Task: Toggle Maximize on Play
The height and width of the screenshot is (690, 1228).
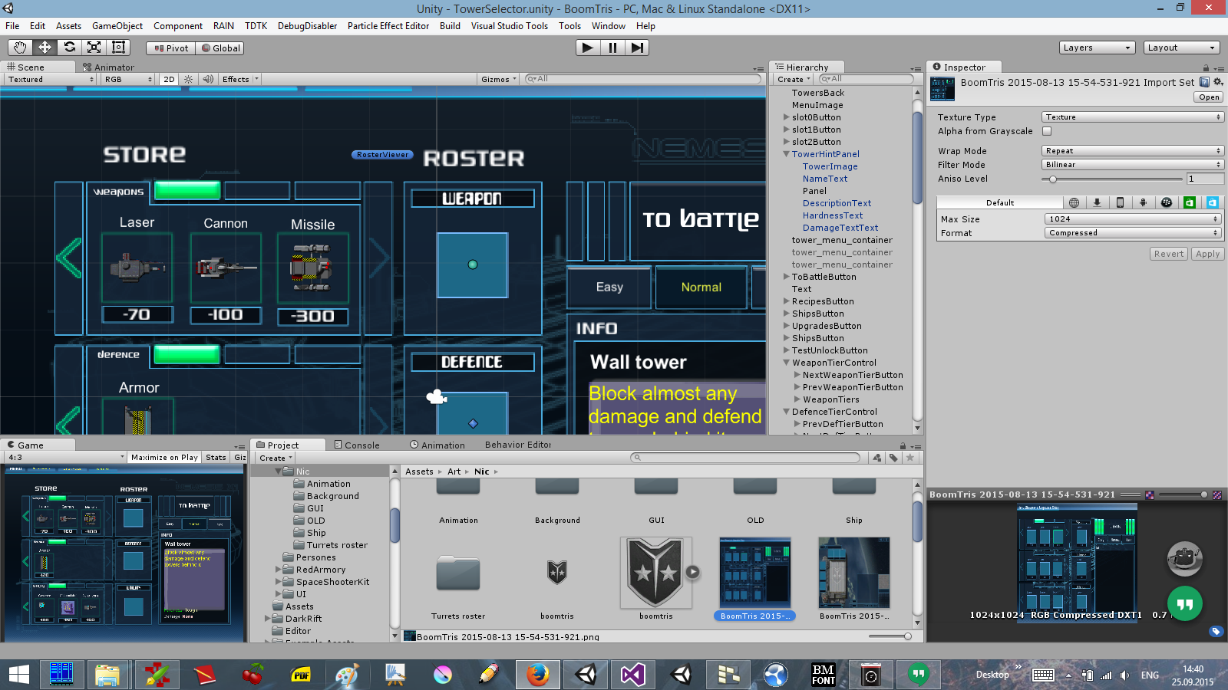Action: pos(164,457)
